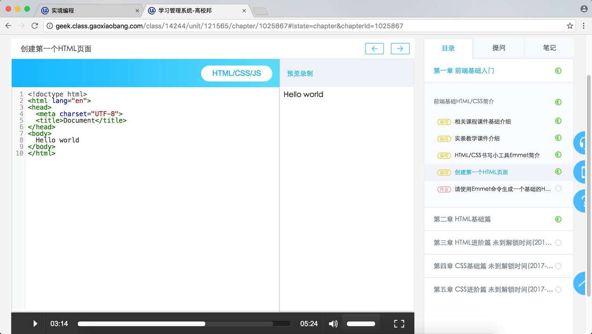The width and height of the screenshot is (592, 334).
Task: Open lesson 实景教学课件介绍
Action: click(x=477, y=139)
